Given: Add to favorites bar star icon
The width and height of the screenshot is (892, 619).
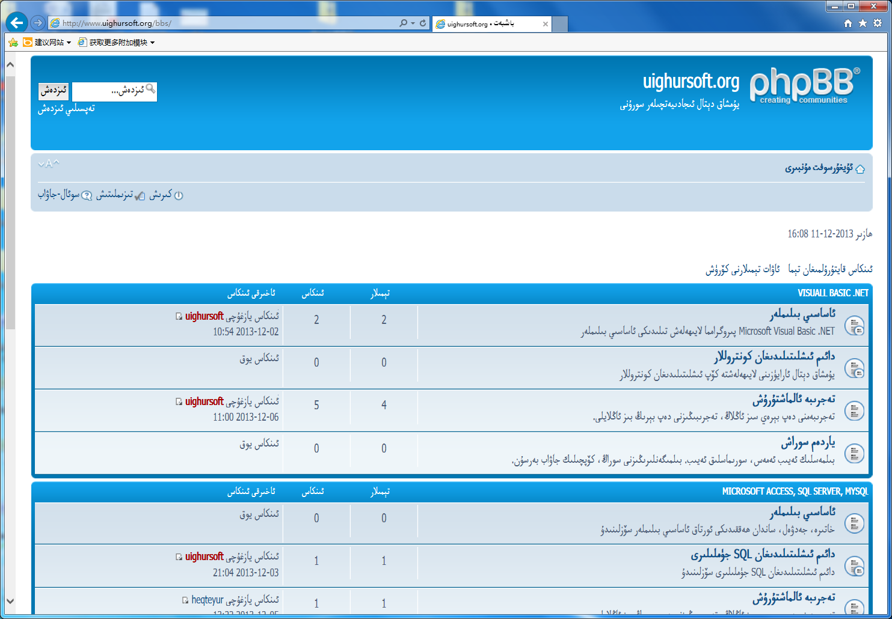Looking at the screenshot, I should (13, 42).
